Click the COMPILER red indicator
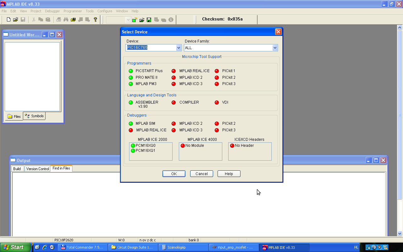 (x=173, y=102)
